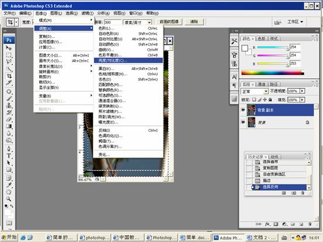This screenshot has height=242, width=323.
Task: Choose 色阶(L) in the adjustments submenu
Action: click(x=128, y=29)
